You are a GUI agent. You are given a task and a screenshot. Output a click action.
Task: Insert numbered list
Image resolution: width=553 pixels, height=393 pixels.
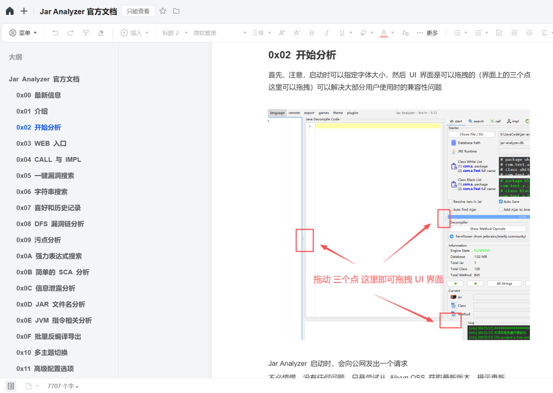point(478,33)
